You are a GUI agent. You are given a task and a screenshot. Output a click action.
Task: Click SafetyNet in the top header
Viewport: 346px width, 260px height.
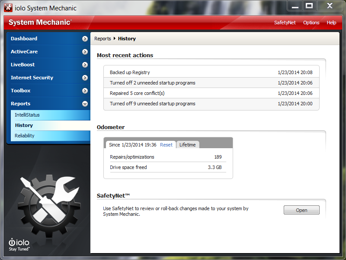(x=285, y=23)
